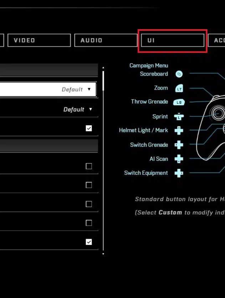Click the scroll-up arrow of settings list
This screenshot has width=225, height=298.
pos(103,68)
